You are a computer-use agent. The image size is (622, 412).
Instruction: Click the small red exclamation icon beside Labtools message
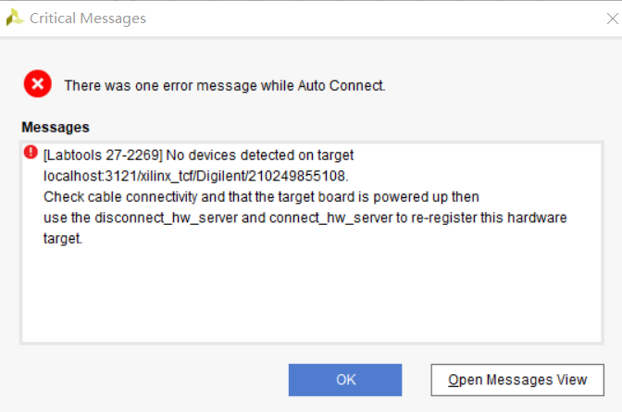coord(31,152)
